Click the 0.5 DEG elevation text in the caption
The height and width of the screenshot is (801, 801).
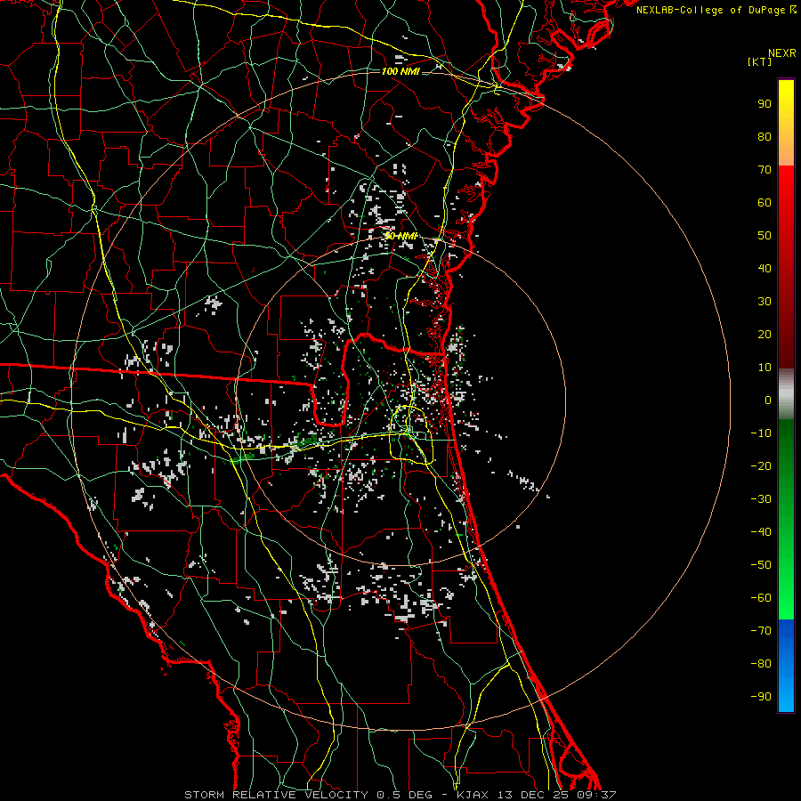(x=405, y=795)
